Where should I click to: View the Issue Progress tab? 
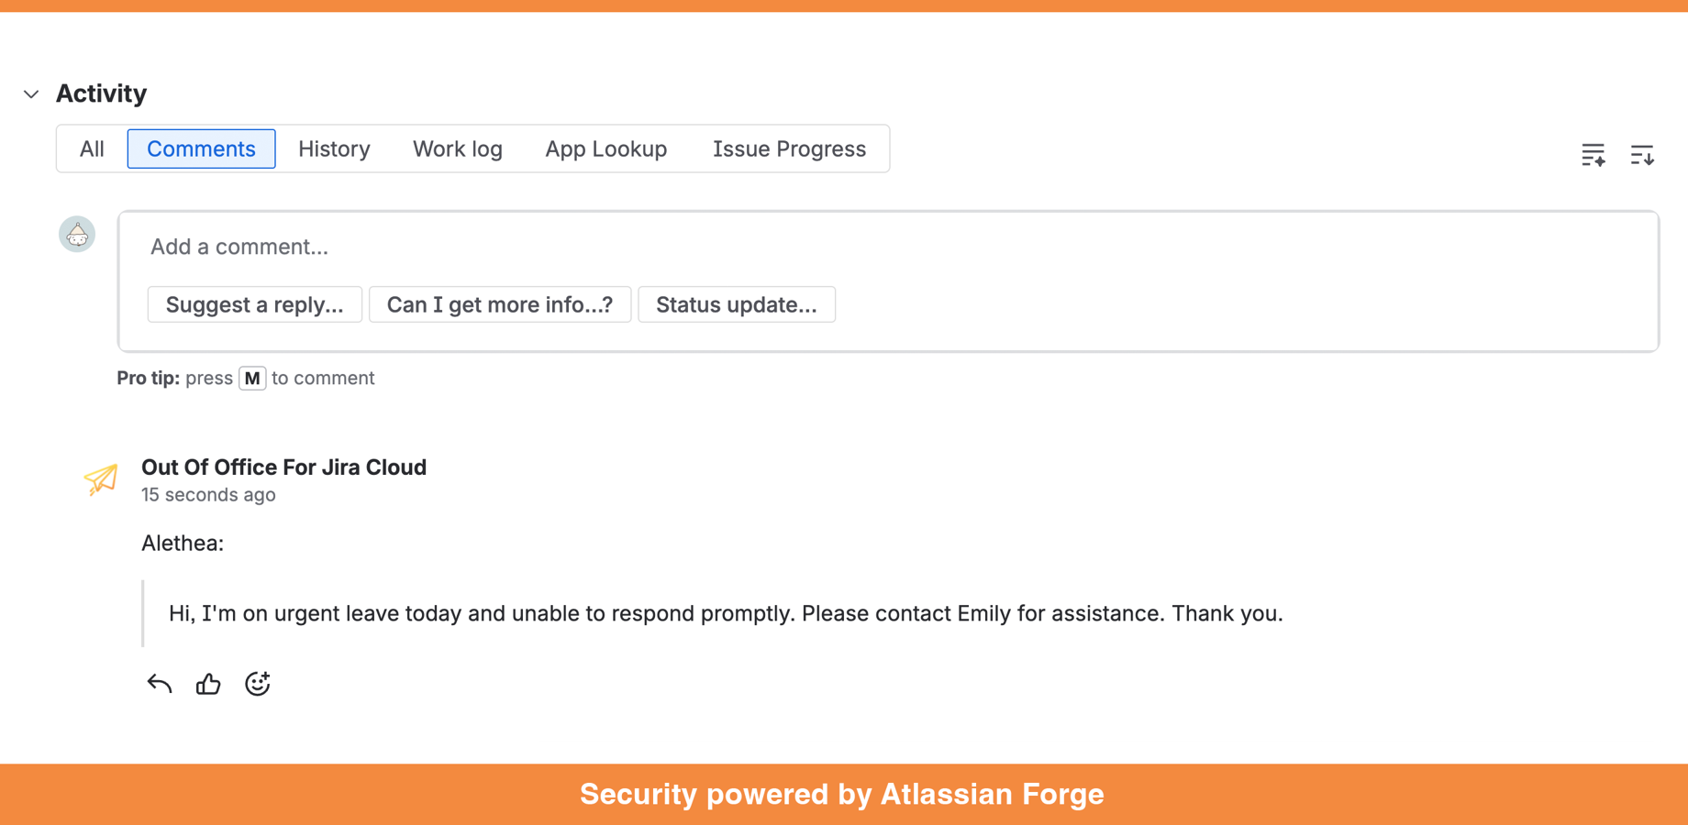[x=789, y=148]
